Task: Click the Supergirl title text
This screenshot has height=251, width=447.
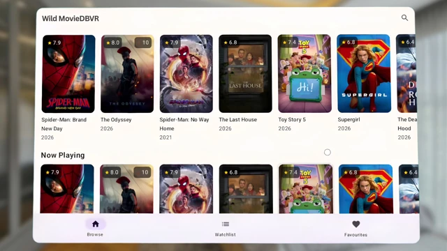Action: point(349,119)
